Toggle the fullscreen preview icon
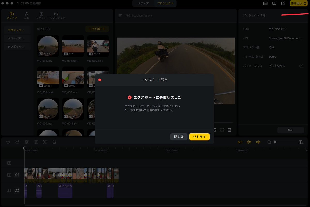Image resolution: width=310 pixels, height=207 pixels. click(222, 130)
